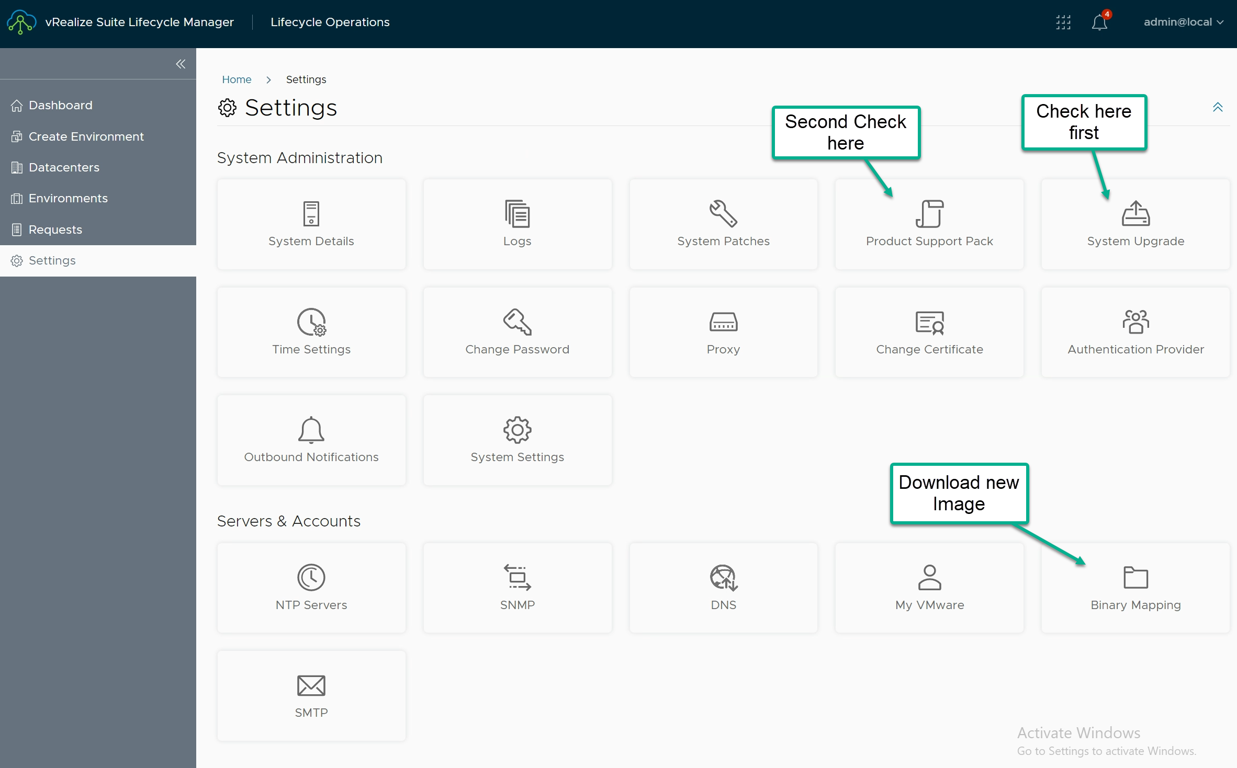Viewport: 1237px width, 768px height.
Task: Click the vRealize Suite Lifecycle Manager logo
Action: [x=21, y=22]
